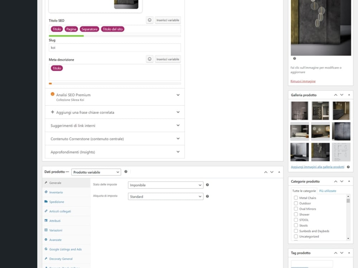Move Galleria prodotto panel down
The image size is (358, 268).
342,95
